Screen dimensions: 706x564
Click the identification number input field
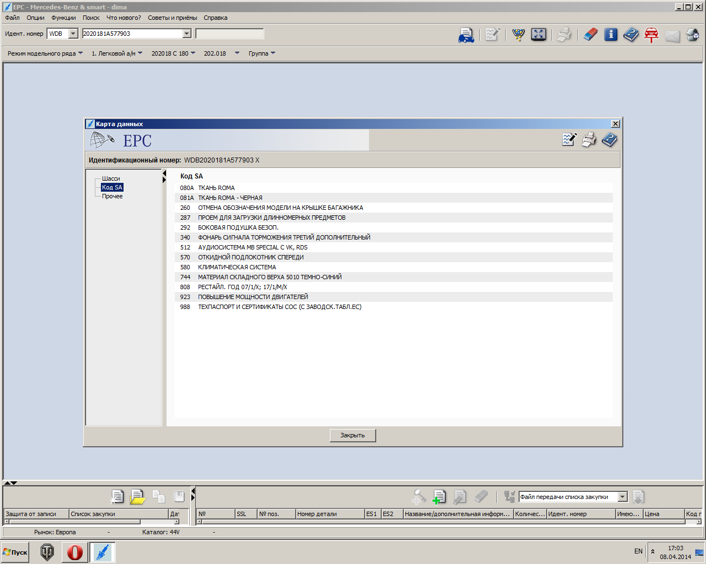[132, 34]
